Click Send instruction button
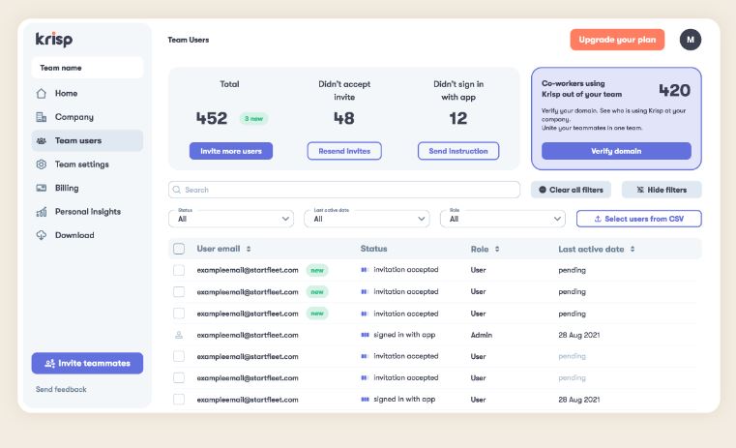Screen dimensions: 736x448 [458, 151]
